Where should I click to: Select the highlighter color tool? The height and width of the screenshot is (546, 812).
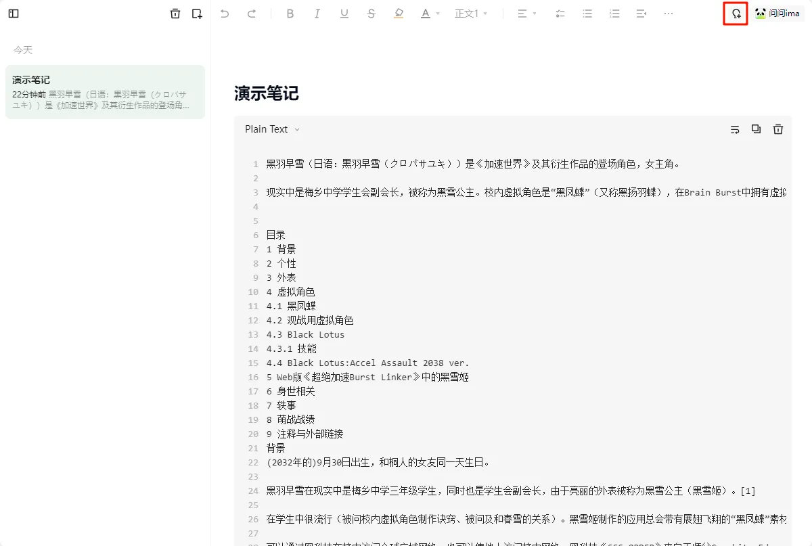[399, 14]
